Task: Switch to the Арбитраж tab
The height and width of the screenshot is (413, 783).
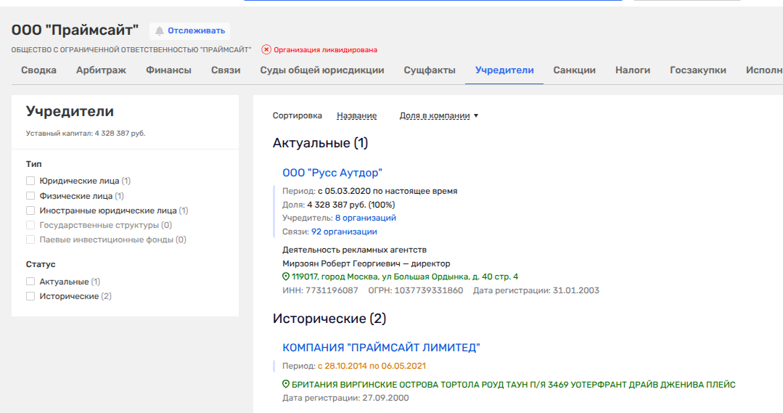Action: (101, 70)
